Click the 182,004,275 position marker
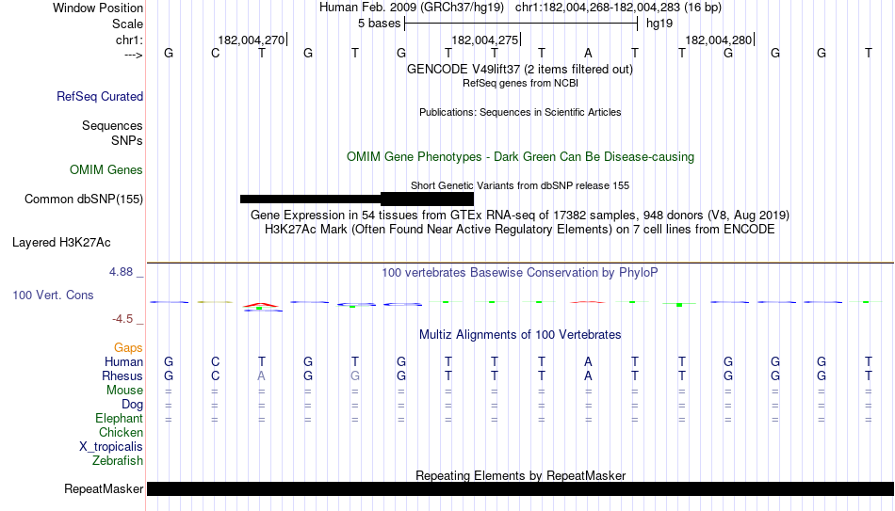895x511 pixels. (x=486, y=40)
